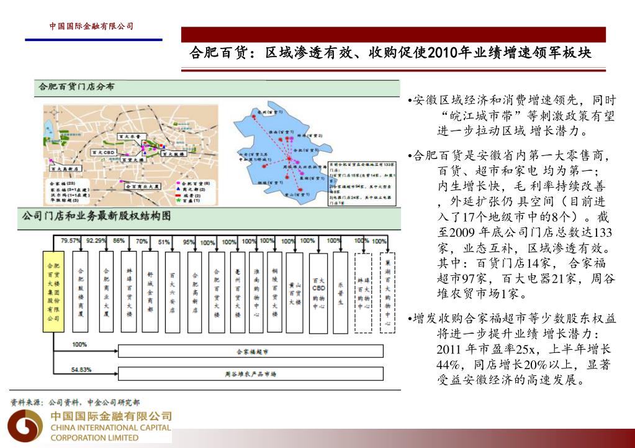The width and height of the screenshot is (635, 448).
Task: Click the 淮南购物中心 box
Action: [x=256, y=292]
